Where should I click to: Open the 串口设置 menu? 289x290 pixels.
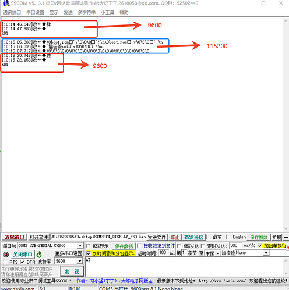point(35,13)
